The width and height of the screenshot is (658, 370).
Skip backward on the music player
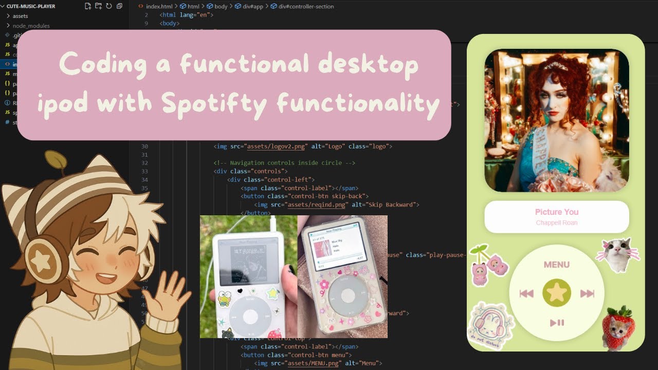[x=526, y=293]
